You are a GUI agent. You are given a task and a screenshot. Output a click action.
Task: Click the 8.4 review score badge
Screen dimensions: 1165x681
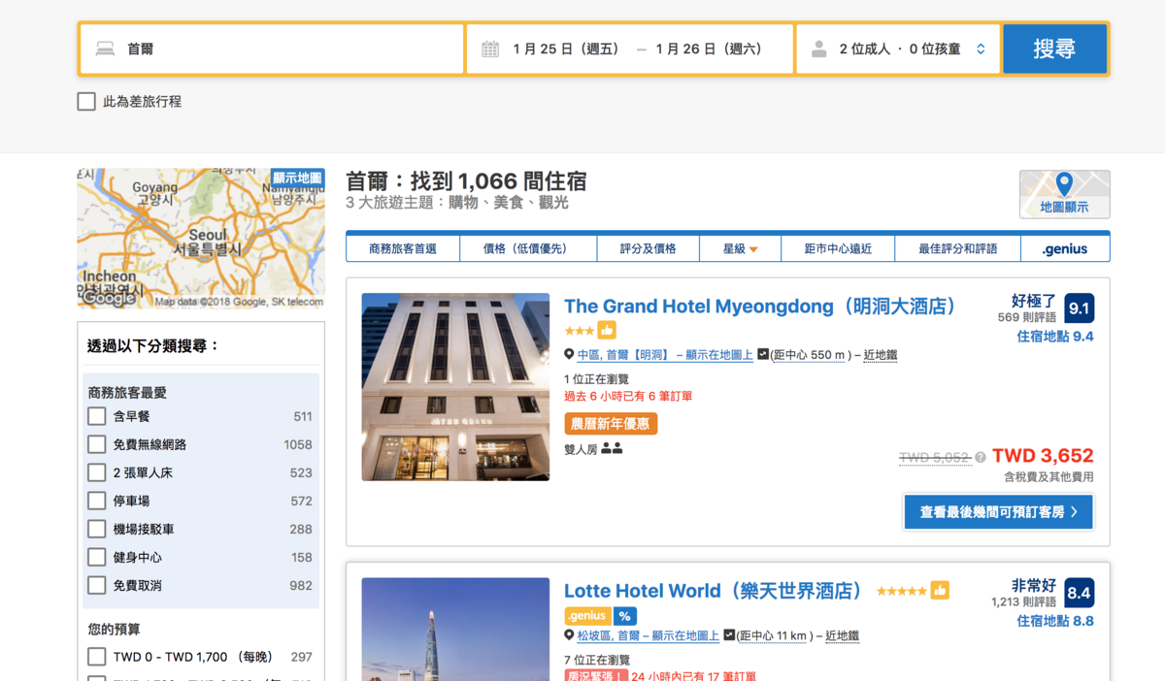click(1079, 593)
